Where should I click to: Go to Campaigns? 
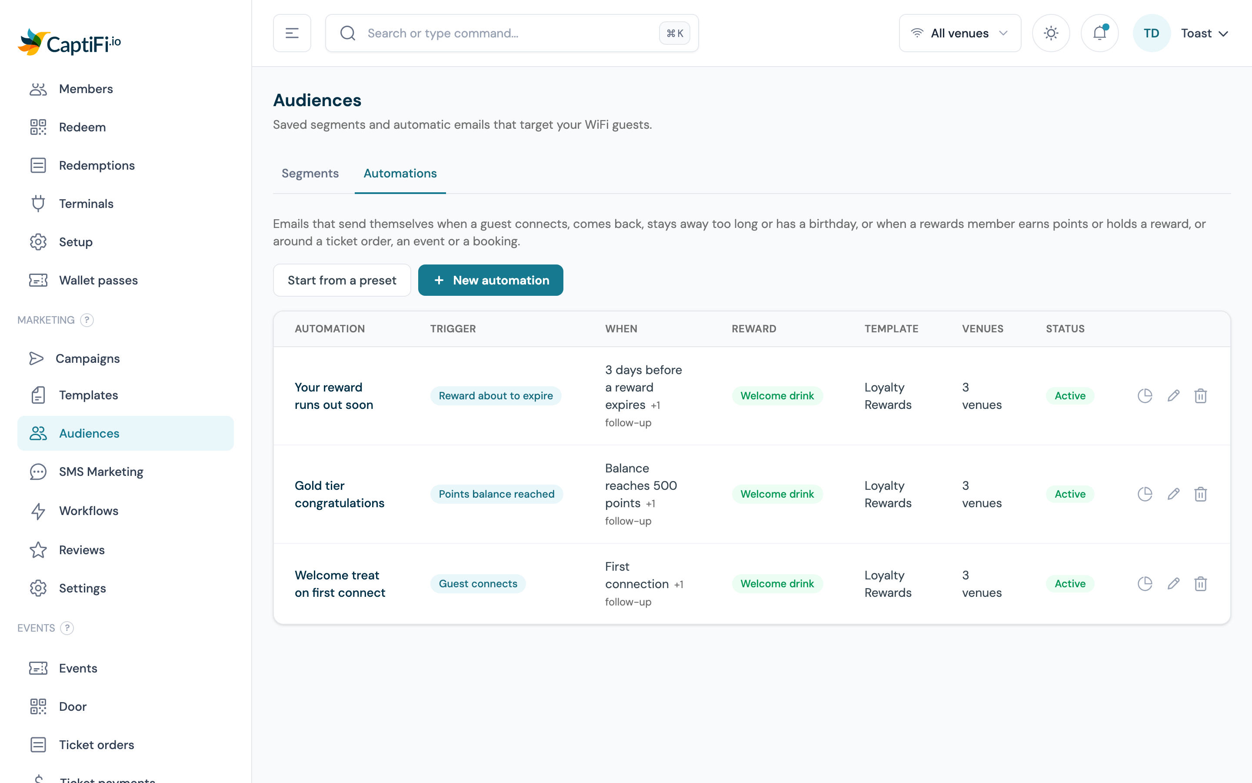coord(125,358)
